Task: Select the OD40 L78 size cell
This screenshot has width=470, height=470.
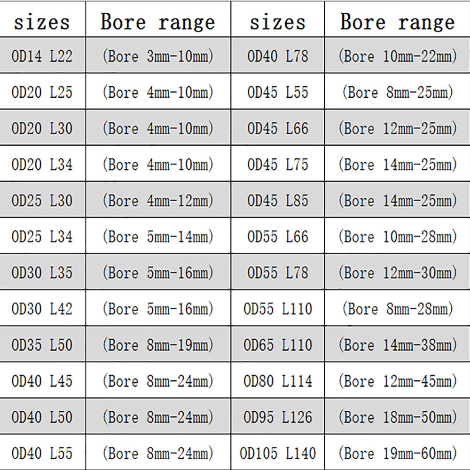Action: point(278,55)
